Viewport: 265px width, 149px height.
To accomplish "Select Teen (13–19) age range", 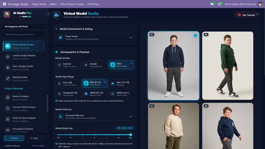I will pos(121,84).
